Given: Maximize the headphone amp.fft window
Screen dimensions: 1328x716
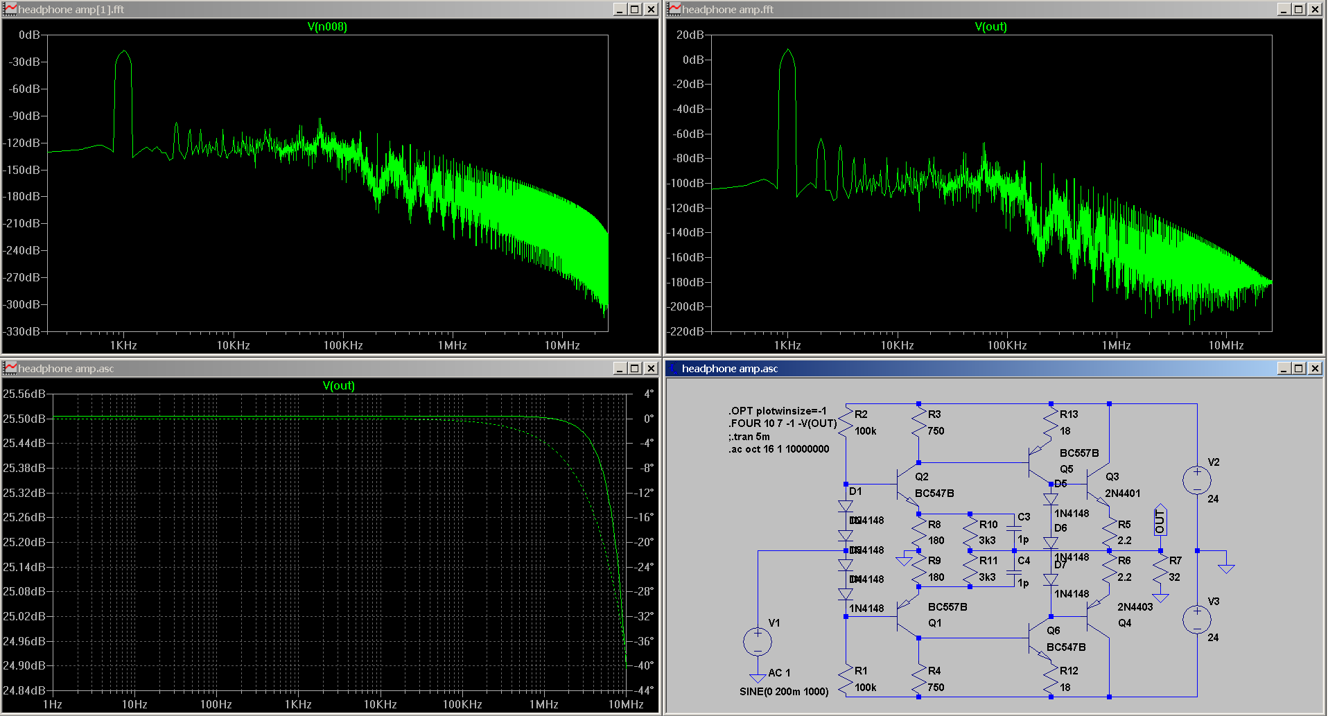Looking at the screenshot, I should pos(1299,9).
